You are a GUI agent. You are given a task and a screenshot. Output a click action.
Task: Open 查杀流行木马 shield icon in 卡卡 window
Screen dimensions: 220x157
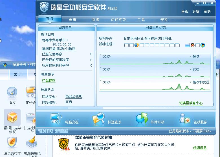pyautogui.click(x=12, y=142)
